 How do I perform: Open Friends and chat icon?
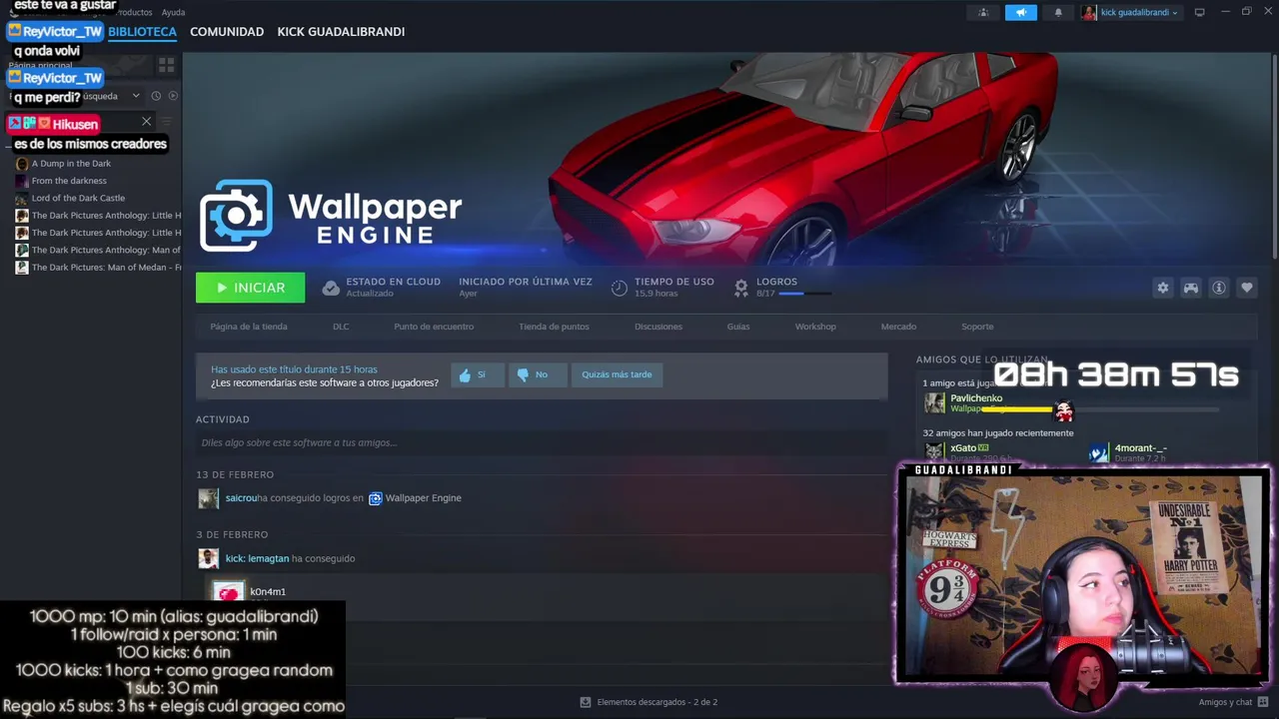tap(1263, 702)
